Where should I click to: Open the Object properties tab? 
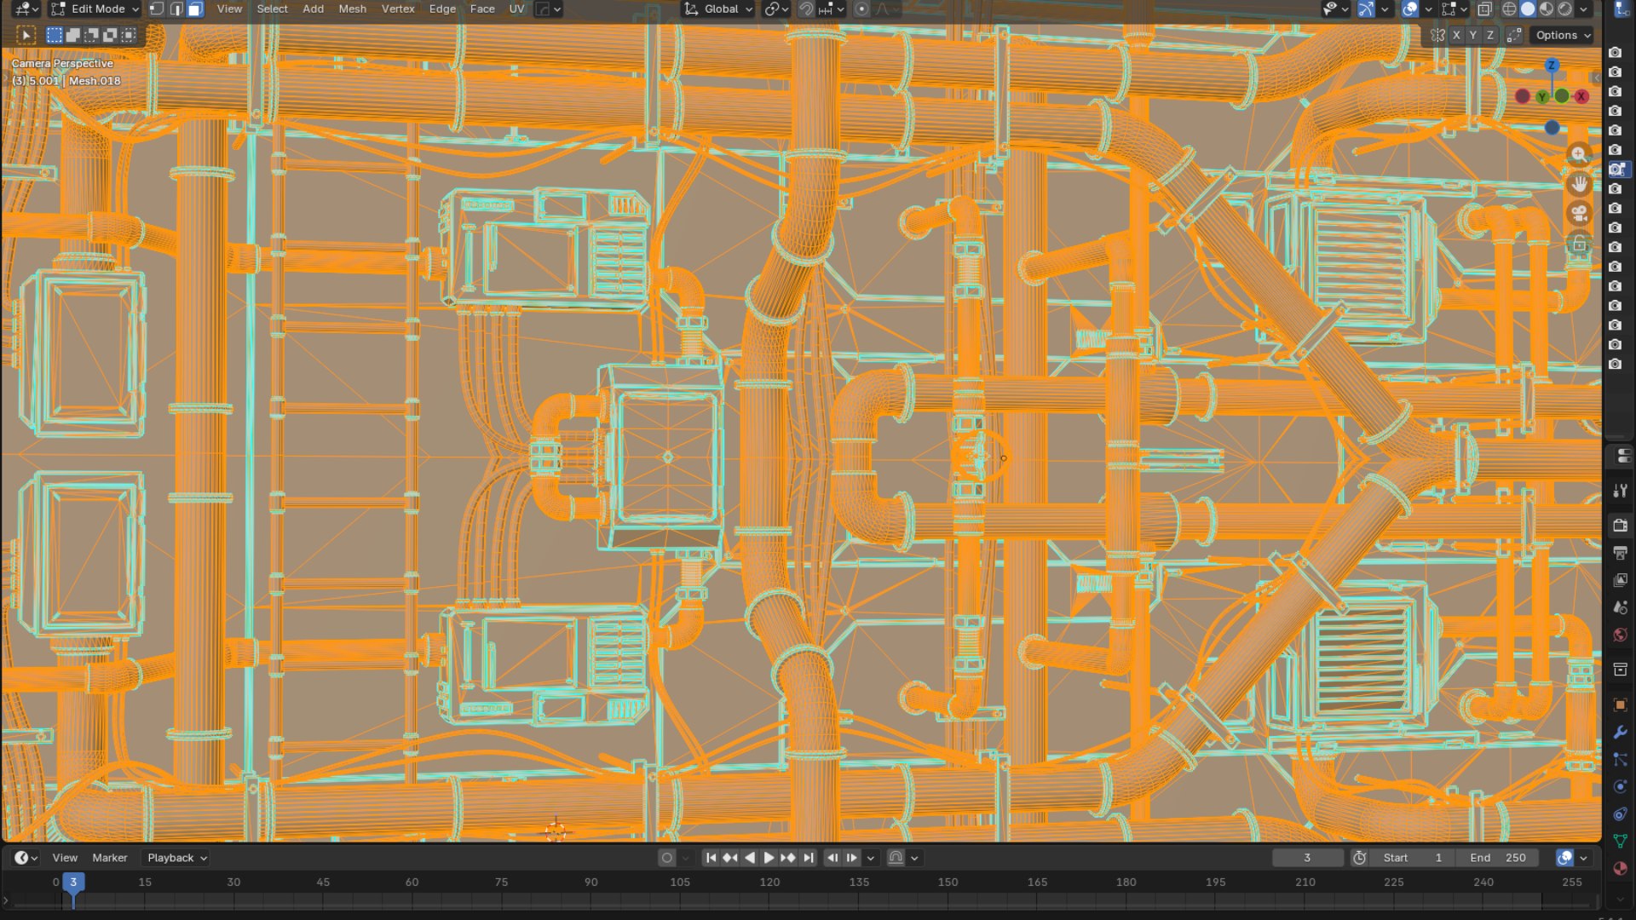click(x=1620, y=704)
